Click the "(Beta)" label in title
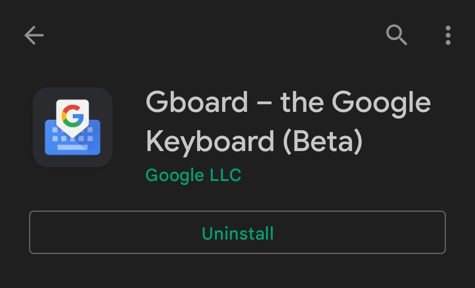The image size is (475, 288). click(x=323, y=141)
